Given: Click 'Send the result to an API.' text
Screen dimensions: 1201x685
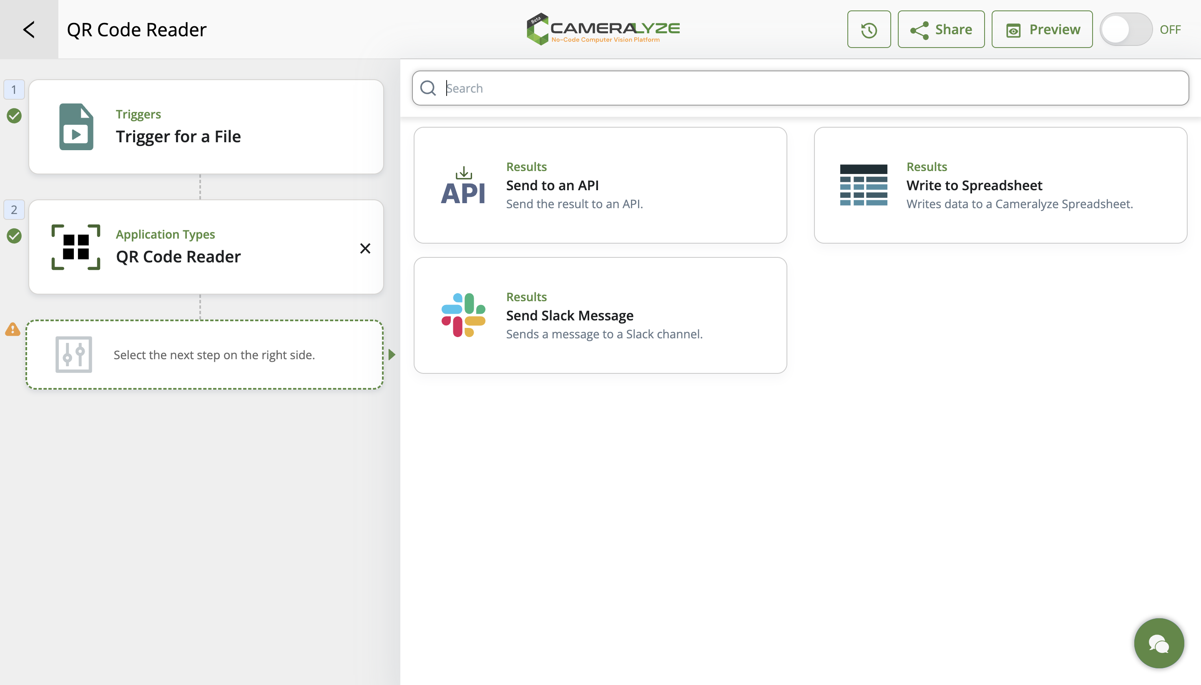Looking at the screenshot, I should tap(574, 204).
